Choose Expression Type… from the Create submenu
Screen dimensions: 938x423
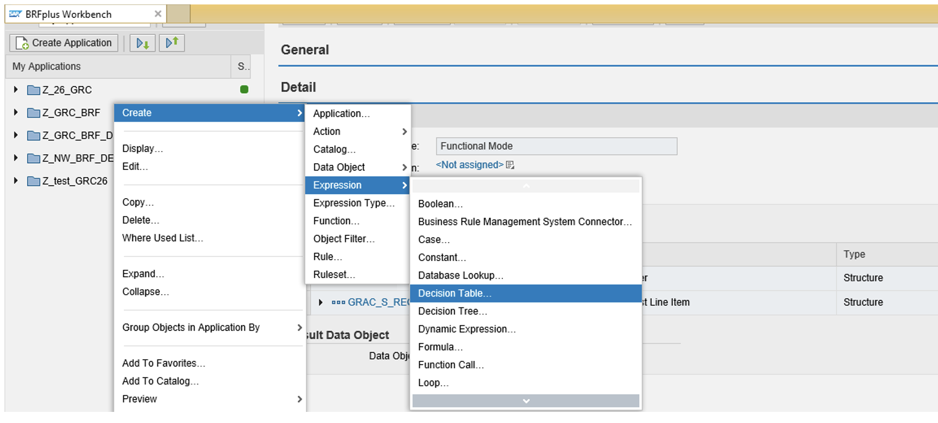357,203
